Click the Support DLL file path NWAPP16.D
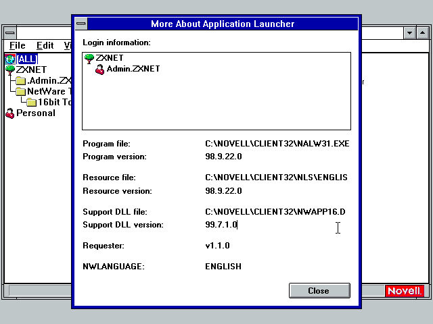433x324 pixels. (x=275, y=212)
